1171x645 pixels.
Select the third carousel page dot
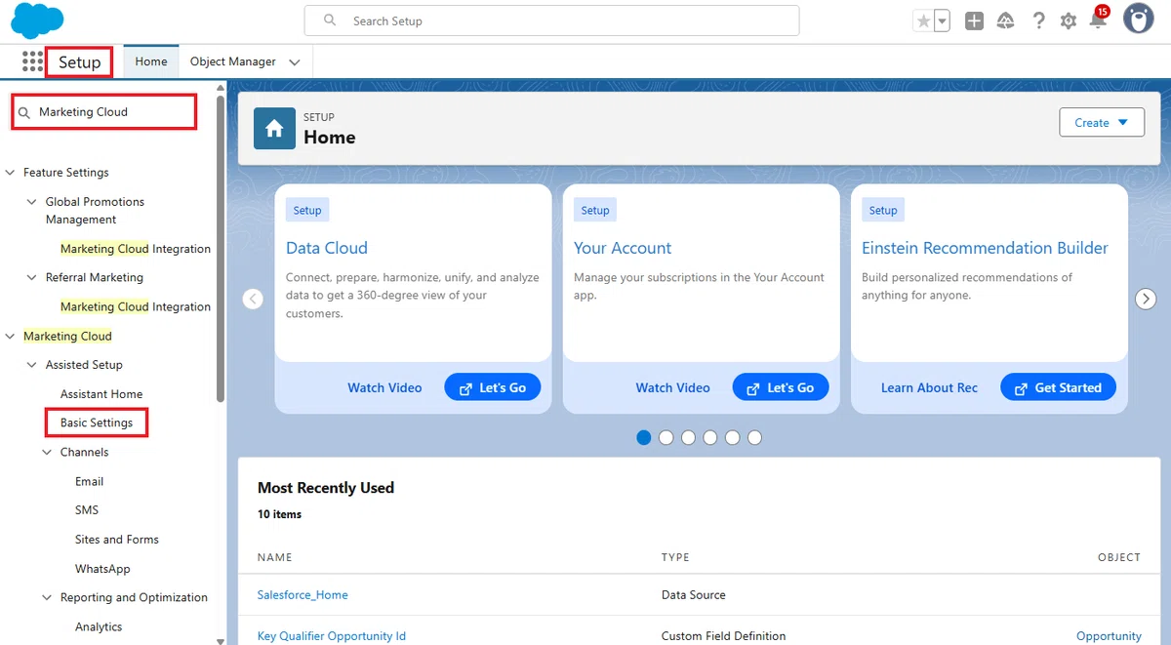688,438
